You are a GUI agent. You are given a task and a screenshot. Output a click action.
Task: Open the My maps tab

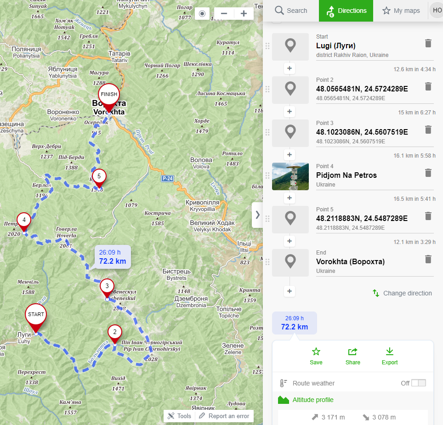[401, 11]
